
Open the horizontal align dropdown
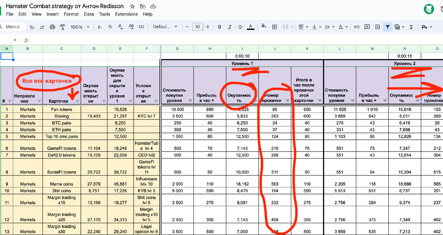tap(303, 27)
